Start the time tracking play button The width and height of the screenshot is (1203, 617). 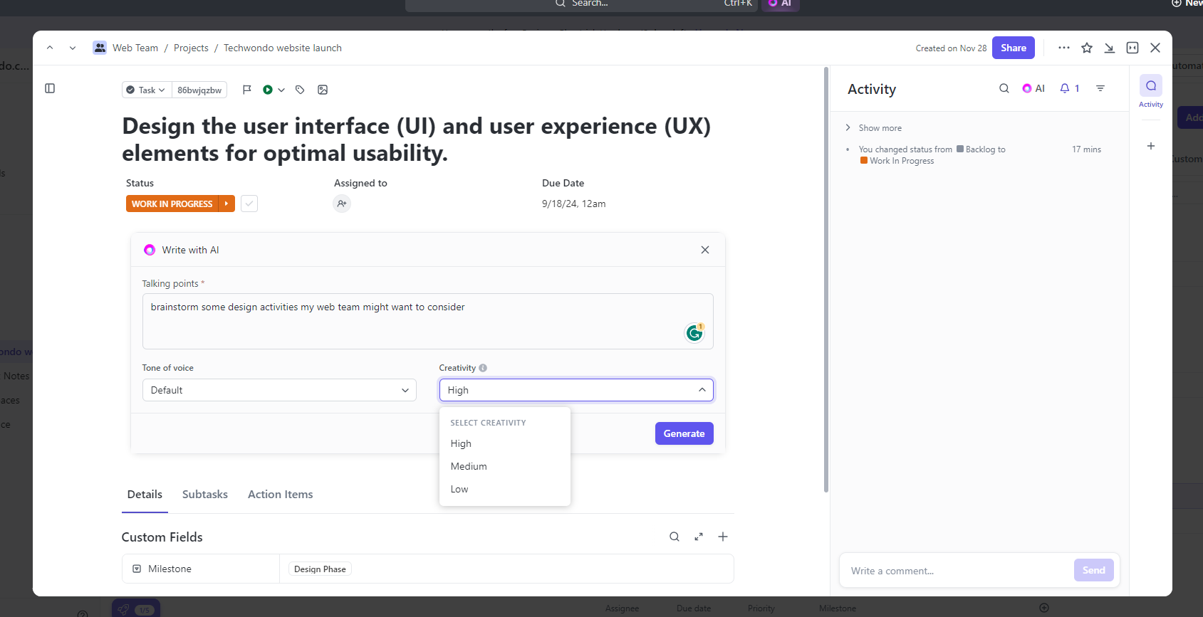point(268,90)
